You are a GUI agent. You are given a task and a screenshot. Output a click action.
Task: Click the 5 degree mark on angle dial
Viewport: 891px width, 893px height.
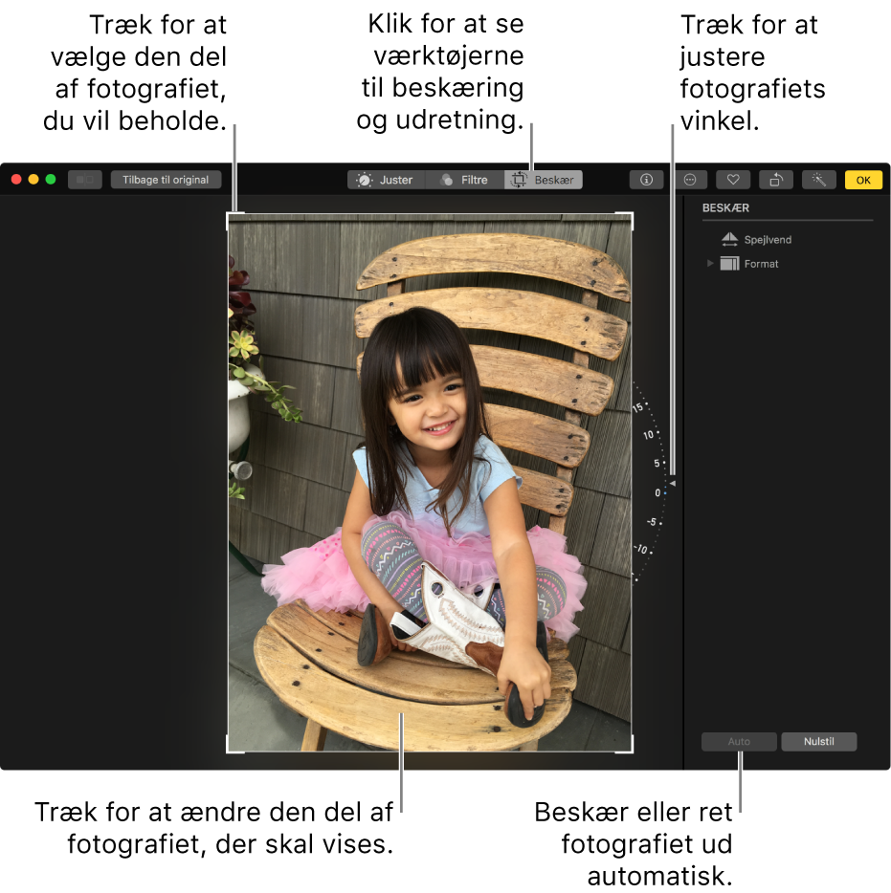657,463
